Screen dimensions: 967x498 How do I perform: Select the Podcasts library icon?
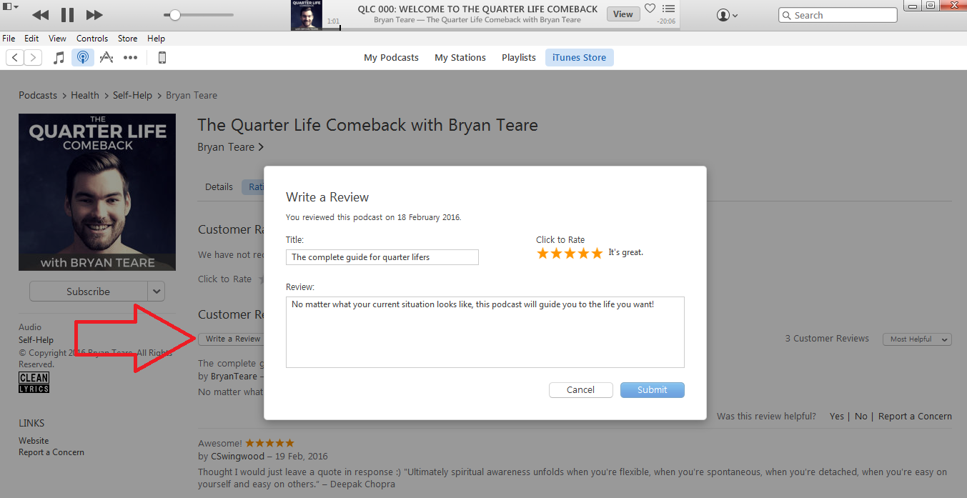[83, 58]
